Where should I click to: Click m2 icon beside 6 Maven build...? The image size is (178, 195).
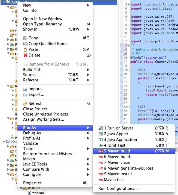tap(101, 157)
